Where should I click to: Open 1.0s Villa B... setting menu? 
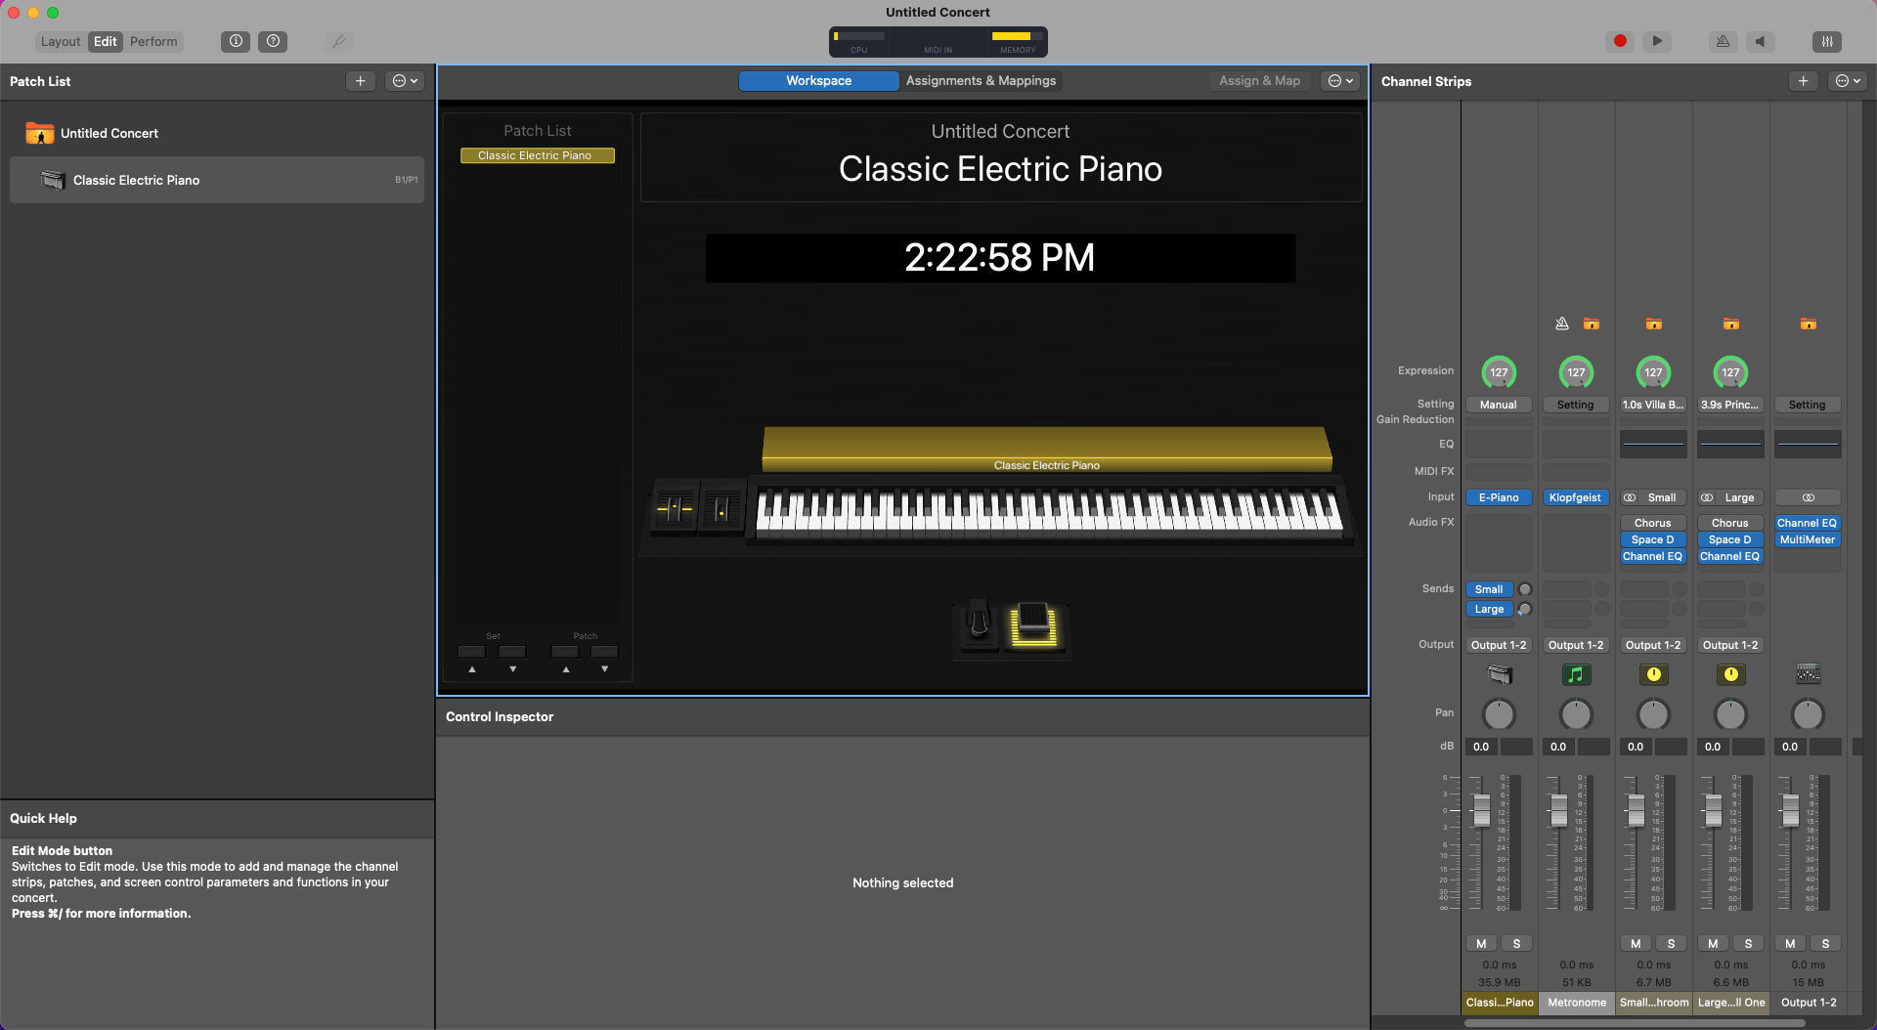tap(1652, 405)
